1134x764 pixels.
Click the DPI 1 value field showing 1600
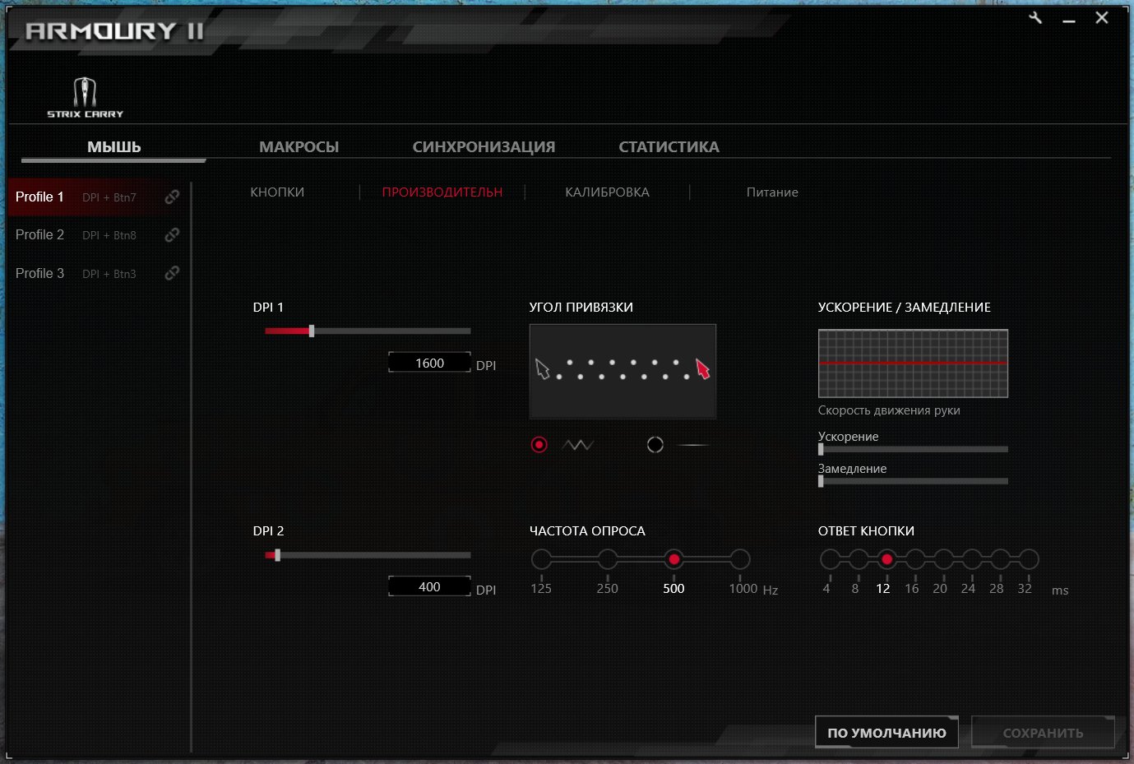pos(429,363)
